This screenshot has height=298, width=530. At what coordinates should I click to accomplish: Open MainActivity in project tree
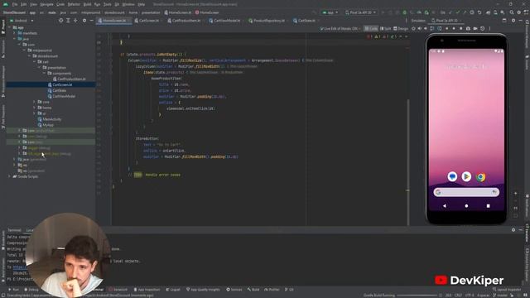tap(50, 119)
